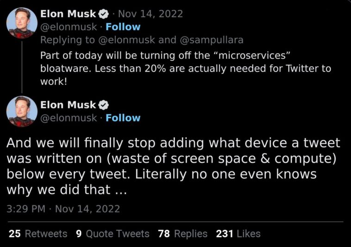View the 25 Retweets list

(x=38, y=234)
